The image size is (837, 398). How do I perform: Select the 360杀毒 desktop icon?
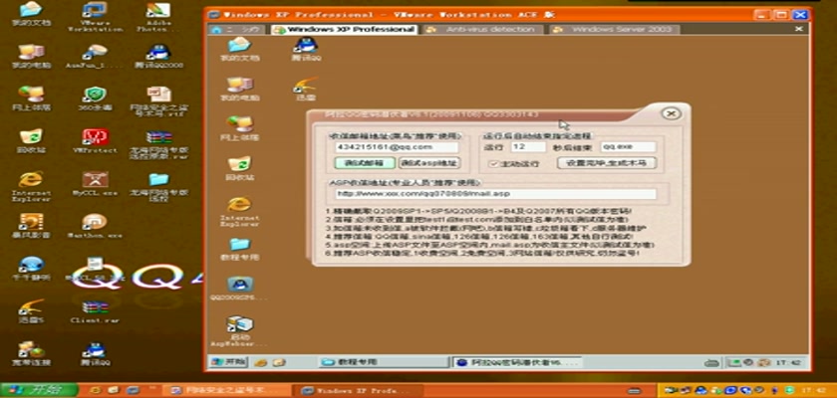tap(95, 96)
